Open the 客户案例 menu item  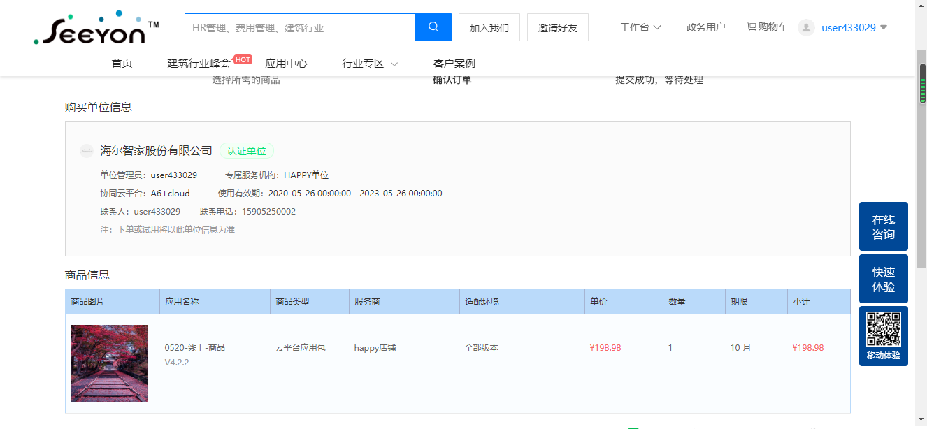click(x=454, y=64)
